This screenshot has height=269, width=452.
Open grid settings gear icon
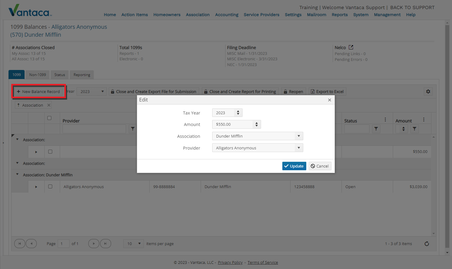428,91
